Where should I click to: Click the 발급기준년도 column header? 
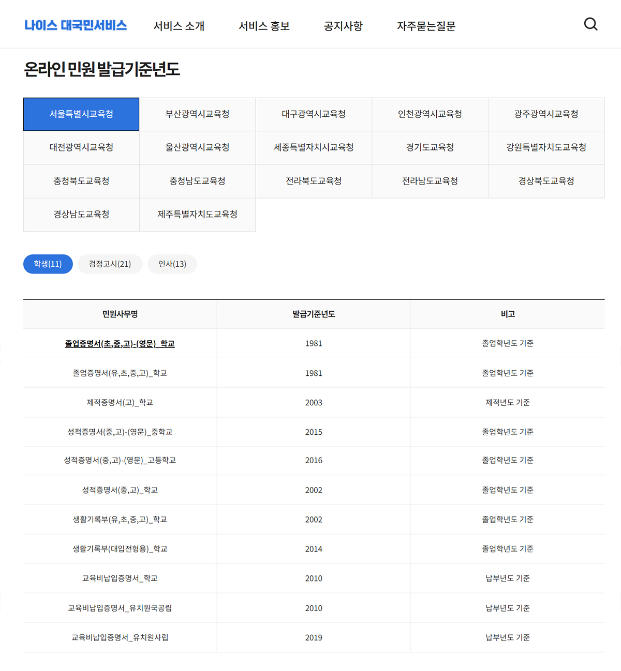coord(314,314)
